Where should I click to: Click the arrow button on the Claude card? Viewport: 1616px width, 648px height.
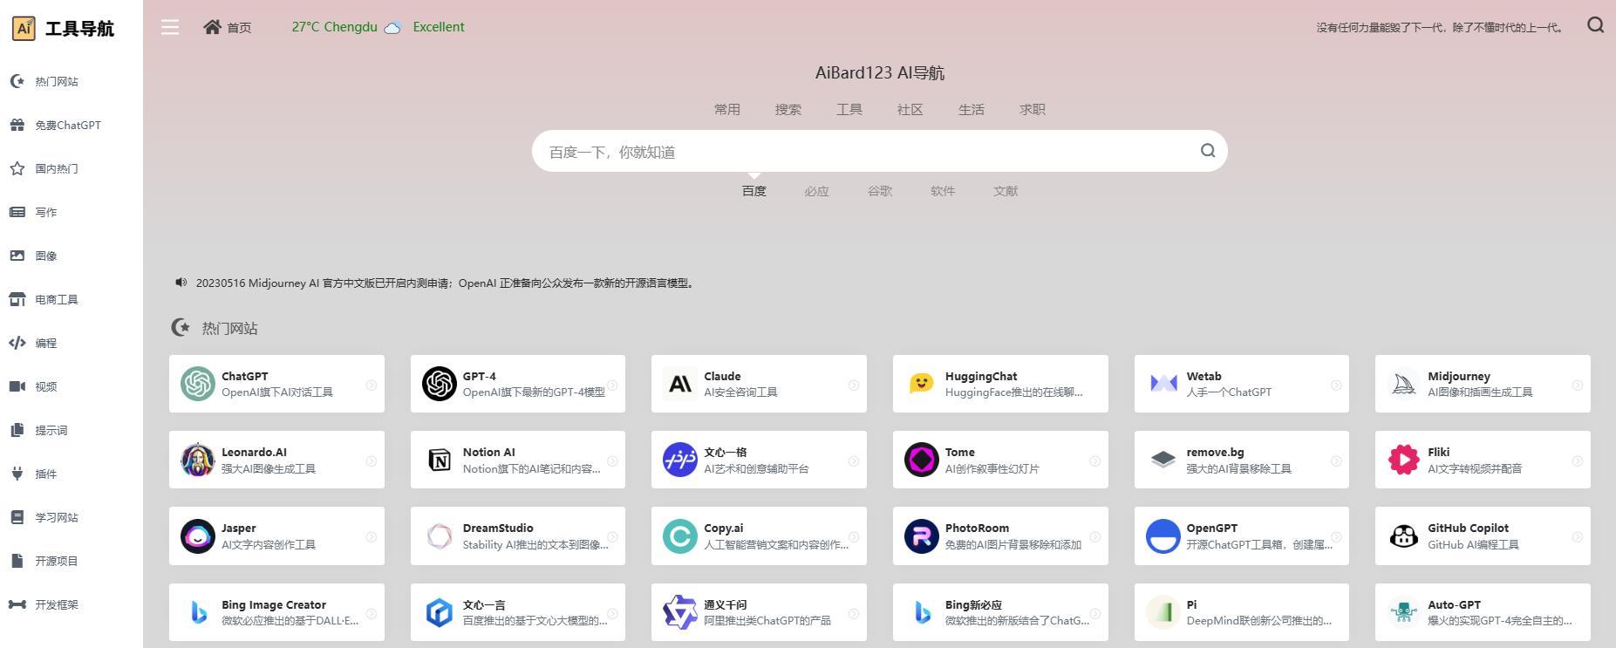pos(853,385)
